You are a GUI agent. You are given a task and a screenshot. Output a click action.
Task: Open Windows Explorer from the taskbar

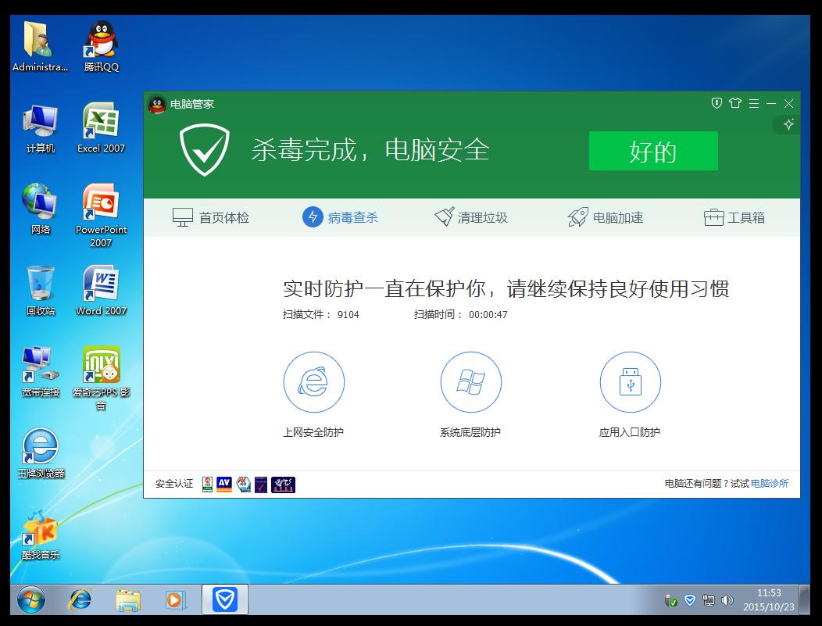[128, 599]
